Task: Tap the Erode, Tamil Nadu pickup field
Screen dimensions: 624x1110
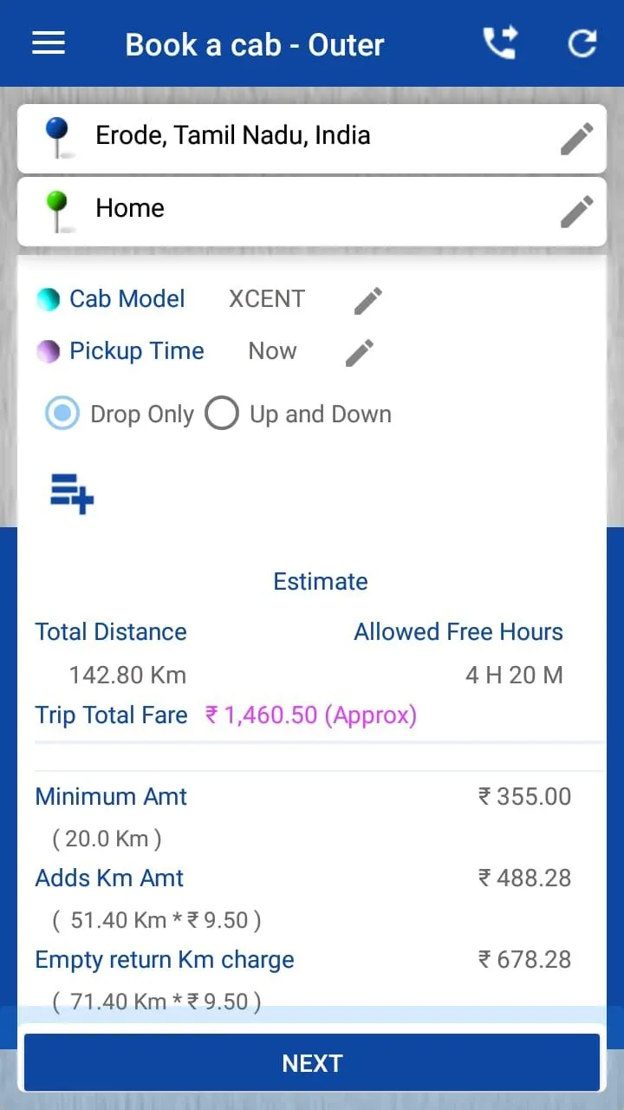Action: 312,139
